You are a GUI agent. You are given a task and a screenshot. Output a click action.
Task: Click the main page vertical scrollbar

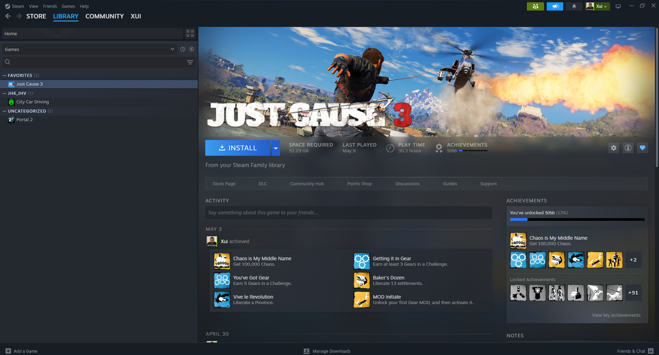[657, 97]
